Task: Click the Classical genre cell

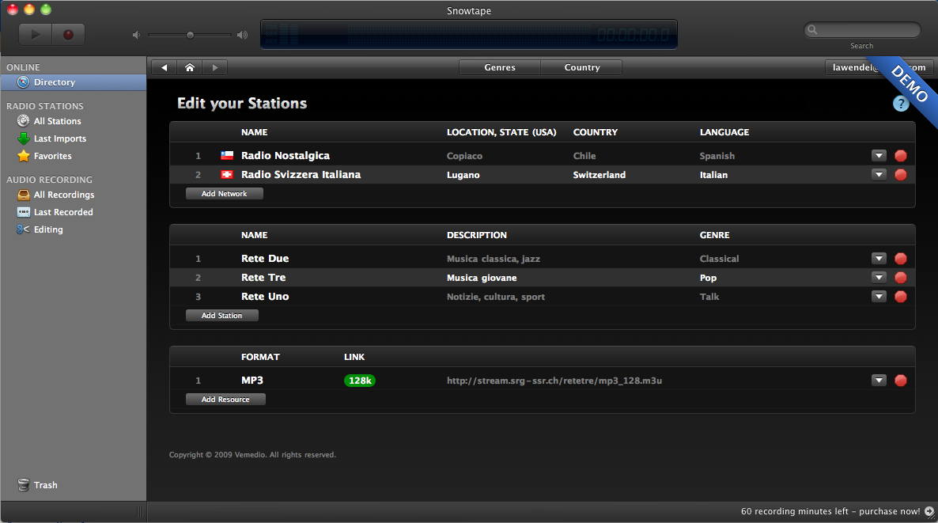Action: click(719, 259)
